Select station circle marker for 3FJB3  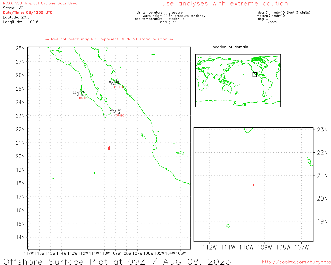(115, 112)
